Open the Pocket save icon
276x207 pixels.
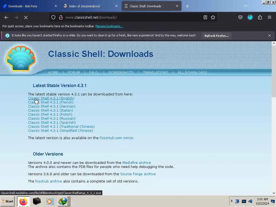click(240, 17)
